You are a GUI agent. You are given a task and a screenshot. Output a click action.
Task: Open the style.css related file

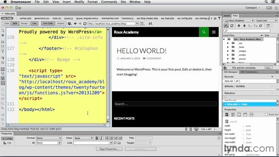click(57, 18)
